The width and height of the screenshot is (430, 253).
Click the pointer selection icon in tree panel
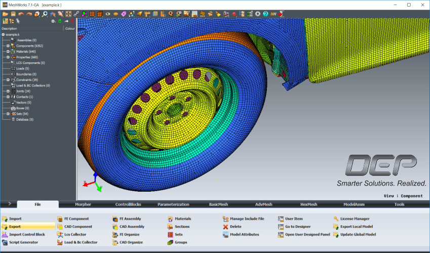(18, 21)
